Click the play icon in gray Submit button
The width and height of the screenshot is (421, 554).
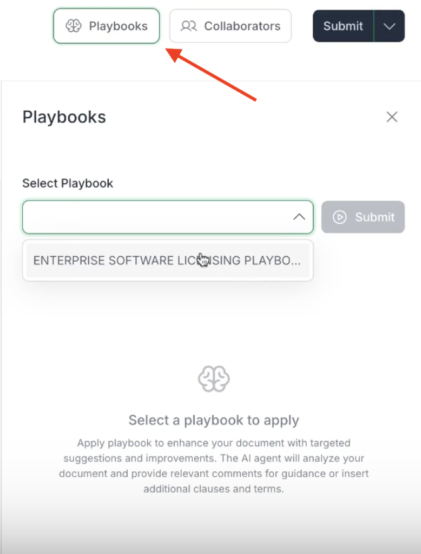[339, 217]
